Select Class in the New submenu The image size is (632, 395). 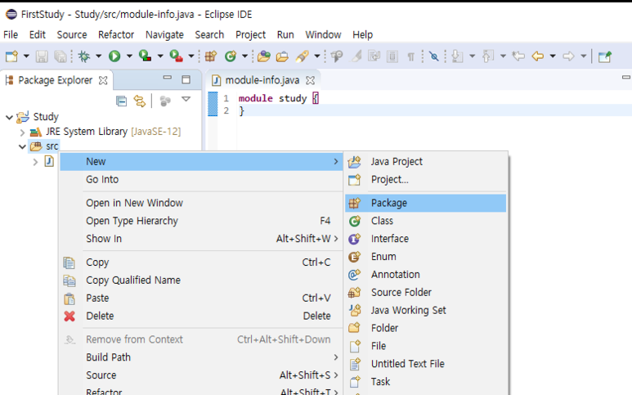click(426, 221)
